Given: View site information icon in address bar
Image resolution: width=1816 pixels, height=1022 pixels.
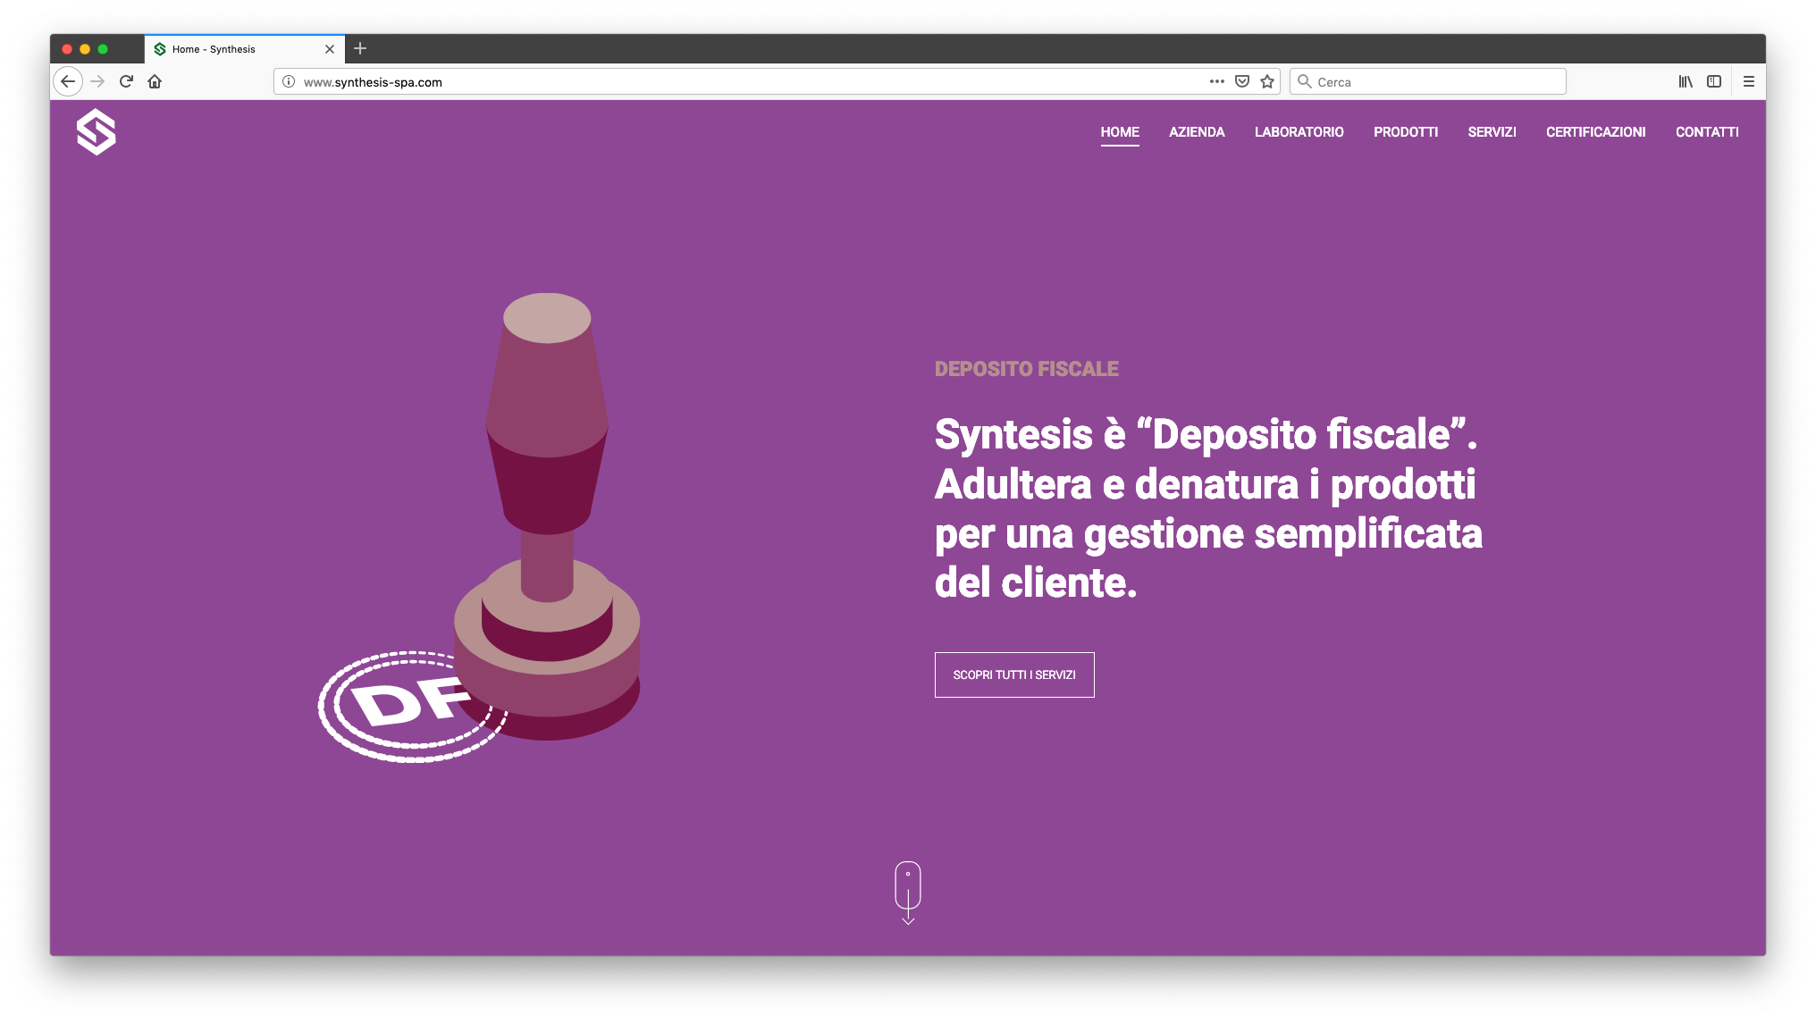Looking at the screenshot, I should (289, 81).
